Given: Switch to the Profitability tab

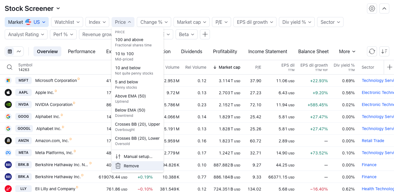Looking at the screenshot, I should click(225, 51).
